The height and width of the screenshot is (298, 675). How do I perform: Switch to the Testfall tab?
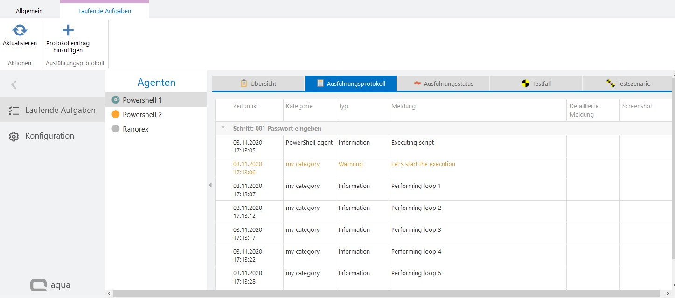536,83
